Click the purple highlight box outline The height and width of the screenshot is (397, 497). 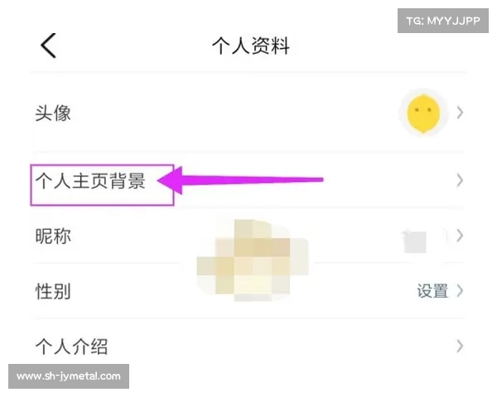coord(102,185)
